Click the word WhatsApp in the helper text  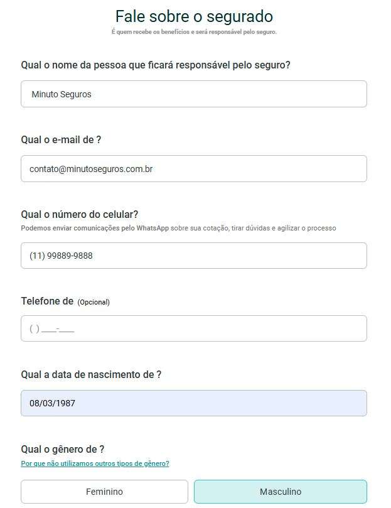pyautogui.click(x=153, y=228)
